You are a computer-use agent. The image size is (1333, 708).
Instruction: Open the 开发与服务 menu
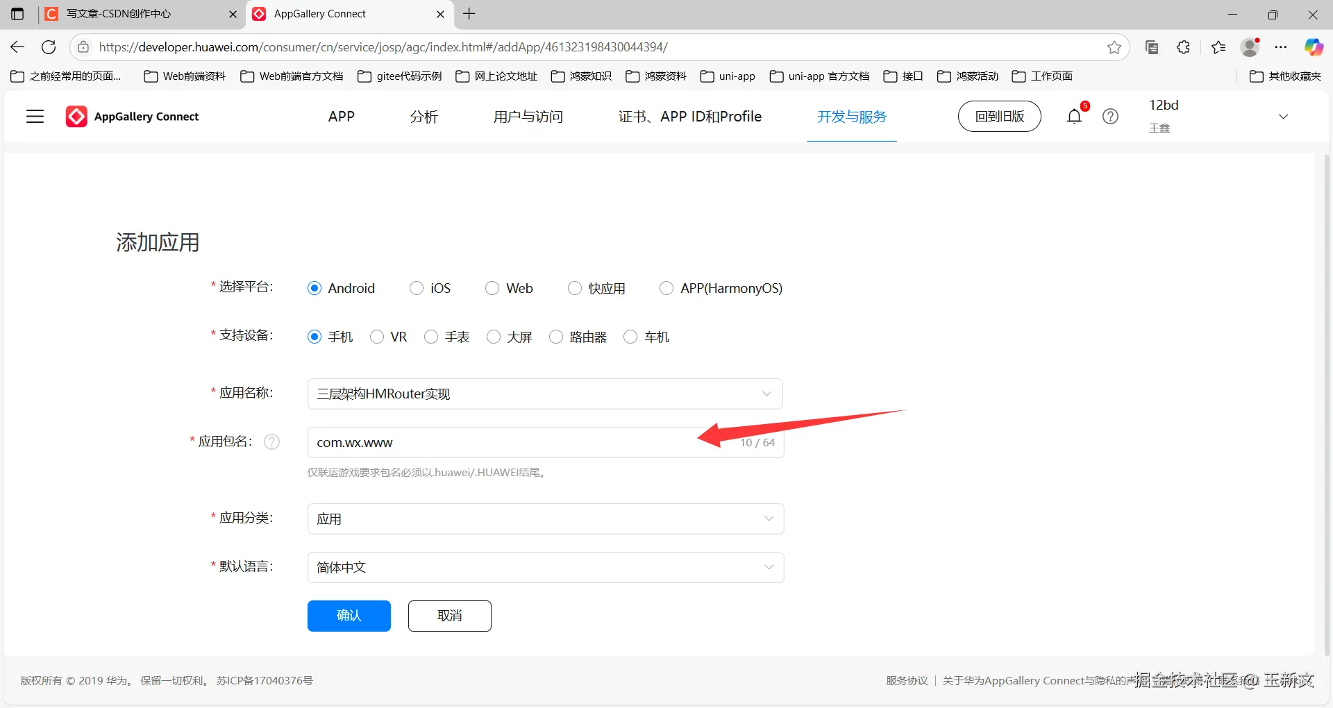click(x=852, y=117)
